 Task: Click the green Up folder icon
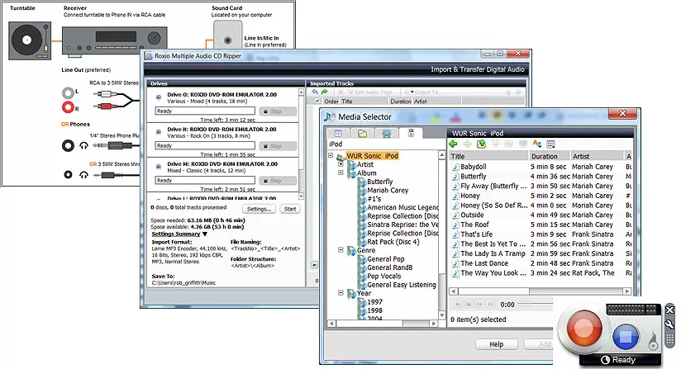pos(482,144)
